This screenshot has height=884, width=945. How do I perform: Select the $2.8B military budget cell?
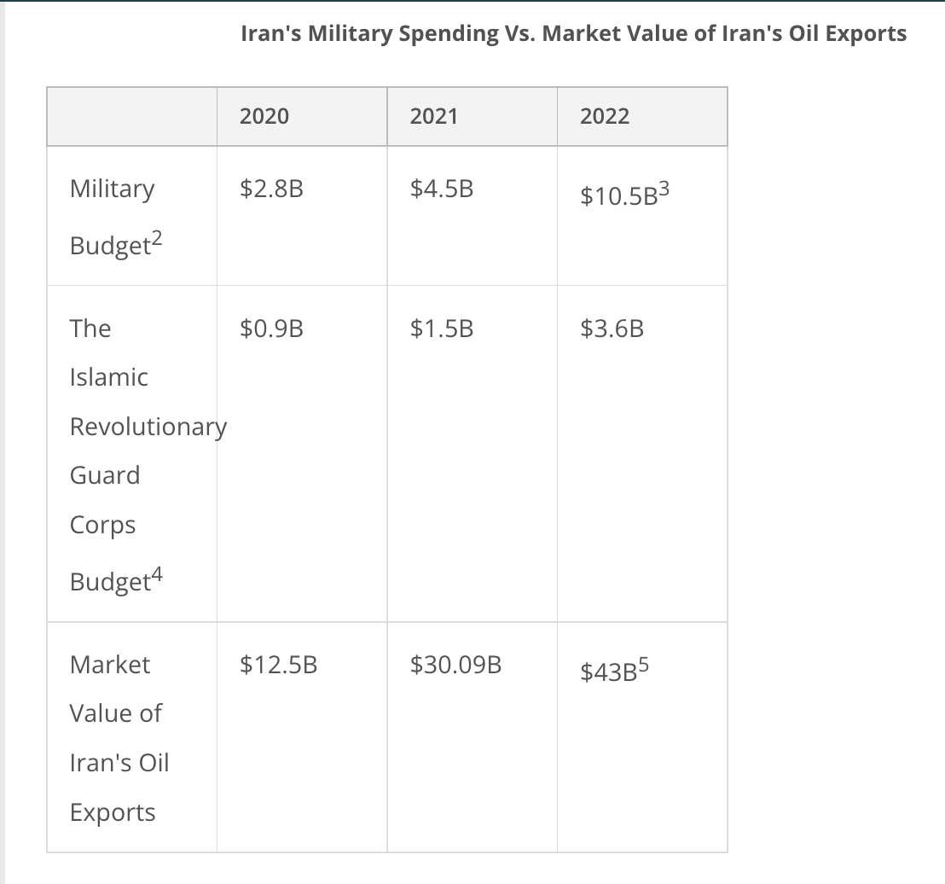pos(302,216)
